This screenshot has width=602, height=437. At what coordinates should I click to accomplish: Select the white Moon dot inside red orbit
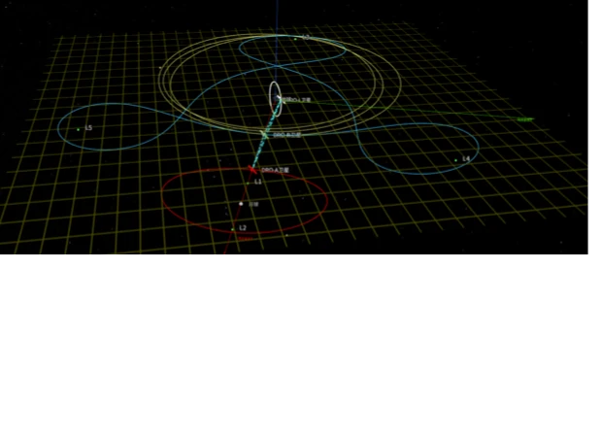[241, 204]
